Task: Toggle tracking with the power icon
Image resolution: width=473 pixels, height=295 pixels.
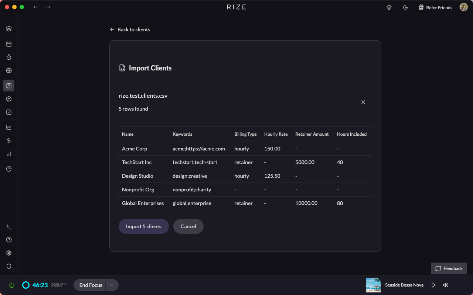Action: (x=11, y=285)
